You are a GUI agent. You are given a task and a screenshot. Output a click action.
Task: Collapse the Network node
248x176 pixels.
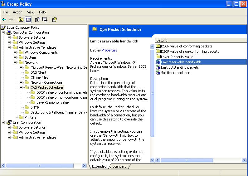[x=15, y=62]
